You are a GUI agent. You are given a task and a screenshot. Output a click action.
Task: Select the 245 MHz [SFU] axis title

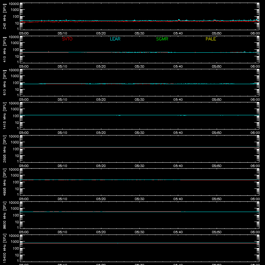(4, 16)
